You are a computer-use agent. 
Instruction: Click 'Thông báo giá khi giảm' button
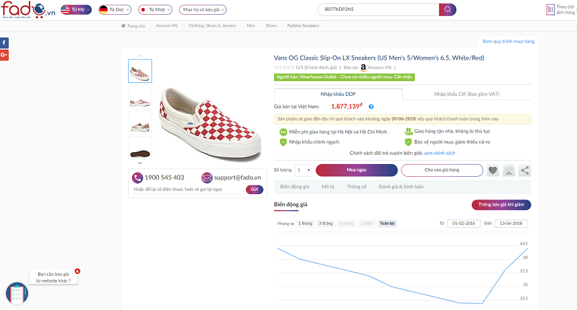click(501, 204)
